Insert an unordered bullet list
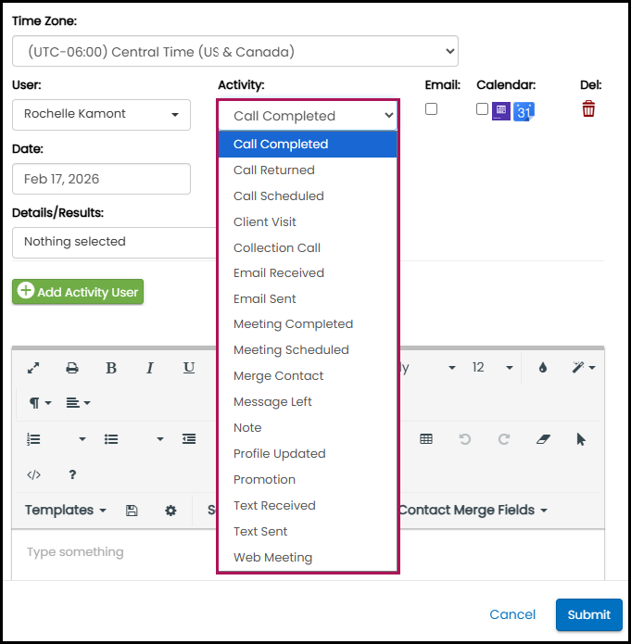 point(111,439)
